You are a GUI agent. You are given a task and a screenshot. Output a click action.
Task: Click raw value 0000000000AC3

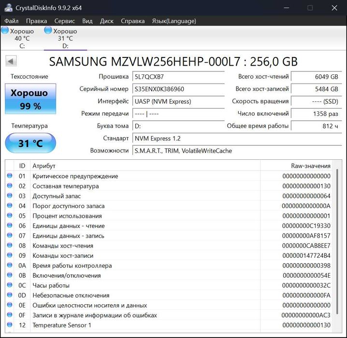pyautogui.click(x=306, y=315)
